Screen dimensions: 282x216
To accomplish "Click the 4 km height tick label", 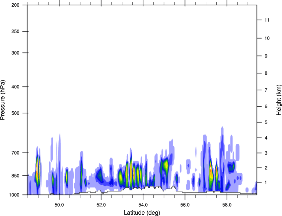I will click(x=266, y=138).
